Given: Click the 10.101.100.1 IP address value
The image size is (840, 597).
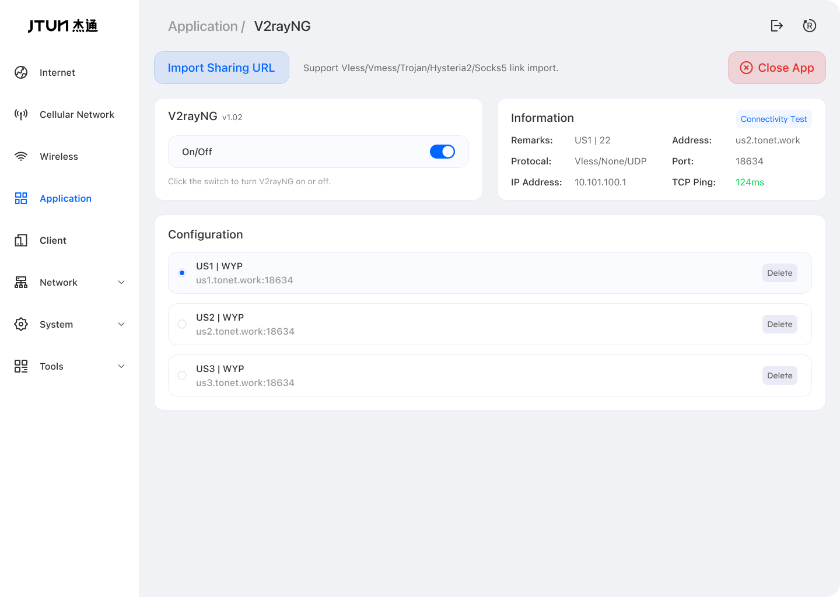Looking at the screenshot, I should point(600,182).
